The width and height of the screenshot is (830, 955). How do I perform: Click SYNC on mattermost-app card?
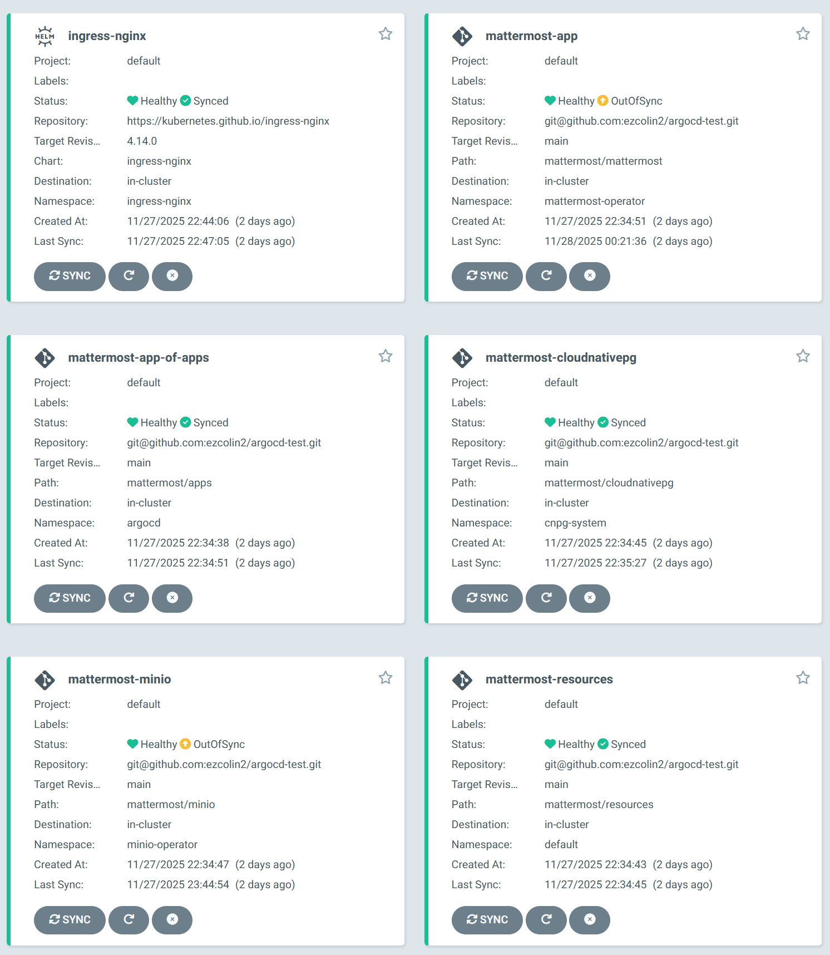coord(487,276)
